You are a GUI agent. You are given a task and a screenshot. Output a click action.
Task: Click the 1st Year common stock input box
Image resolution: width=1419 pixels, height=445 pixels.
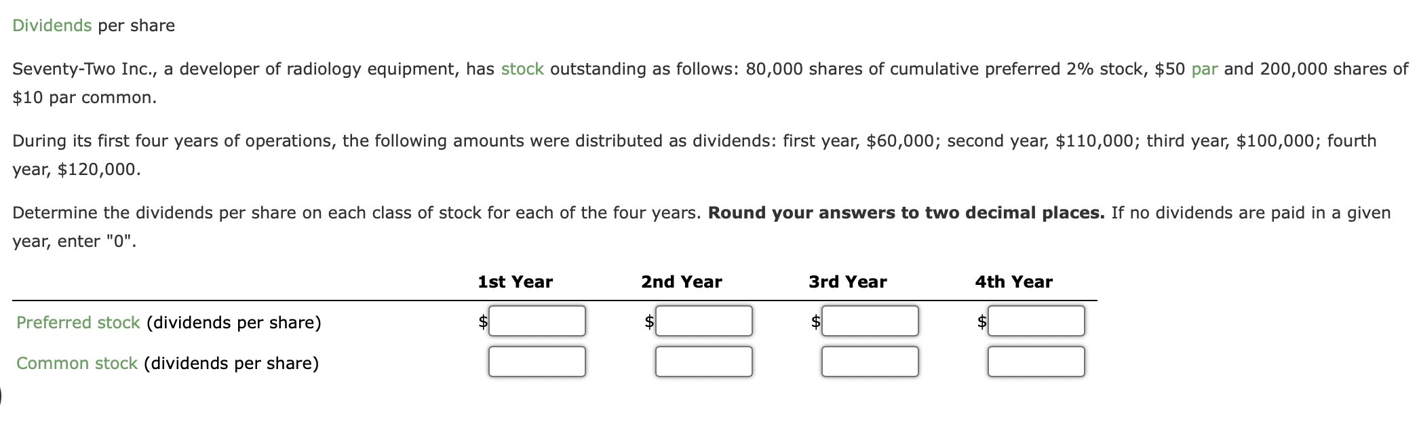pyautogui.click(x=537, y=361)
